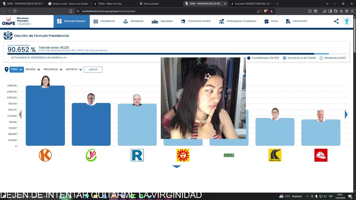Image resolution: width=356 pixels, height=200 pixels.
Task: Show next candidates with right arrow
Action: pos(346,114)
